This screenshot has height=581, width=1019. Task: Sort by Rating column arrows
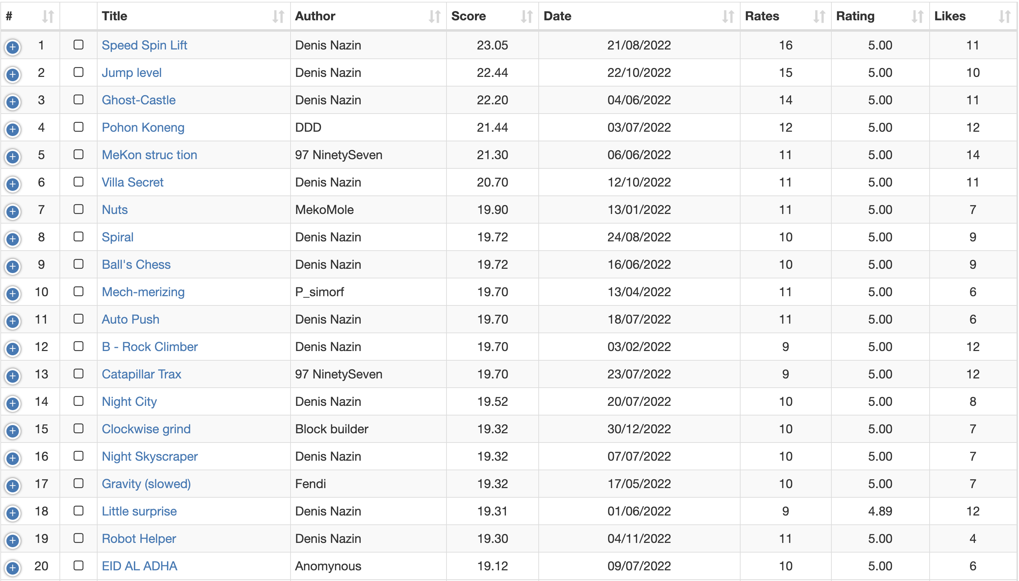coord(917,16)
